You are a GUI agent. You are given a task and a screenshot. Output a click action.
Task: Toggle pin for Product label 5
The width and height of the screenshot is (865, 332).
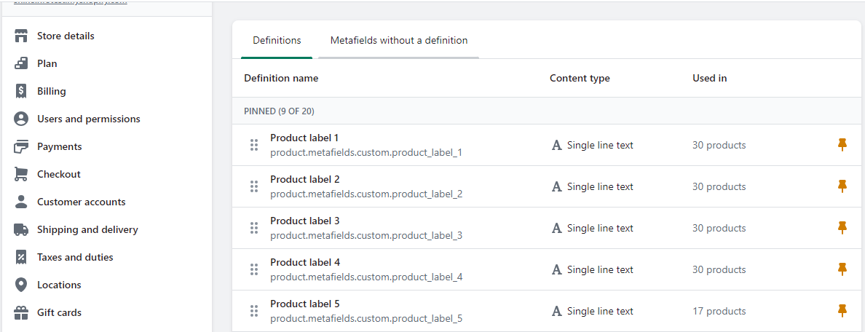pos(842,311)
